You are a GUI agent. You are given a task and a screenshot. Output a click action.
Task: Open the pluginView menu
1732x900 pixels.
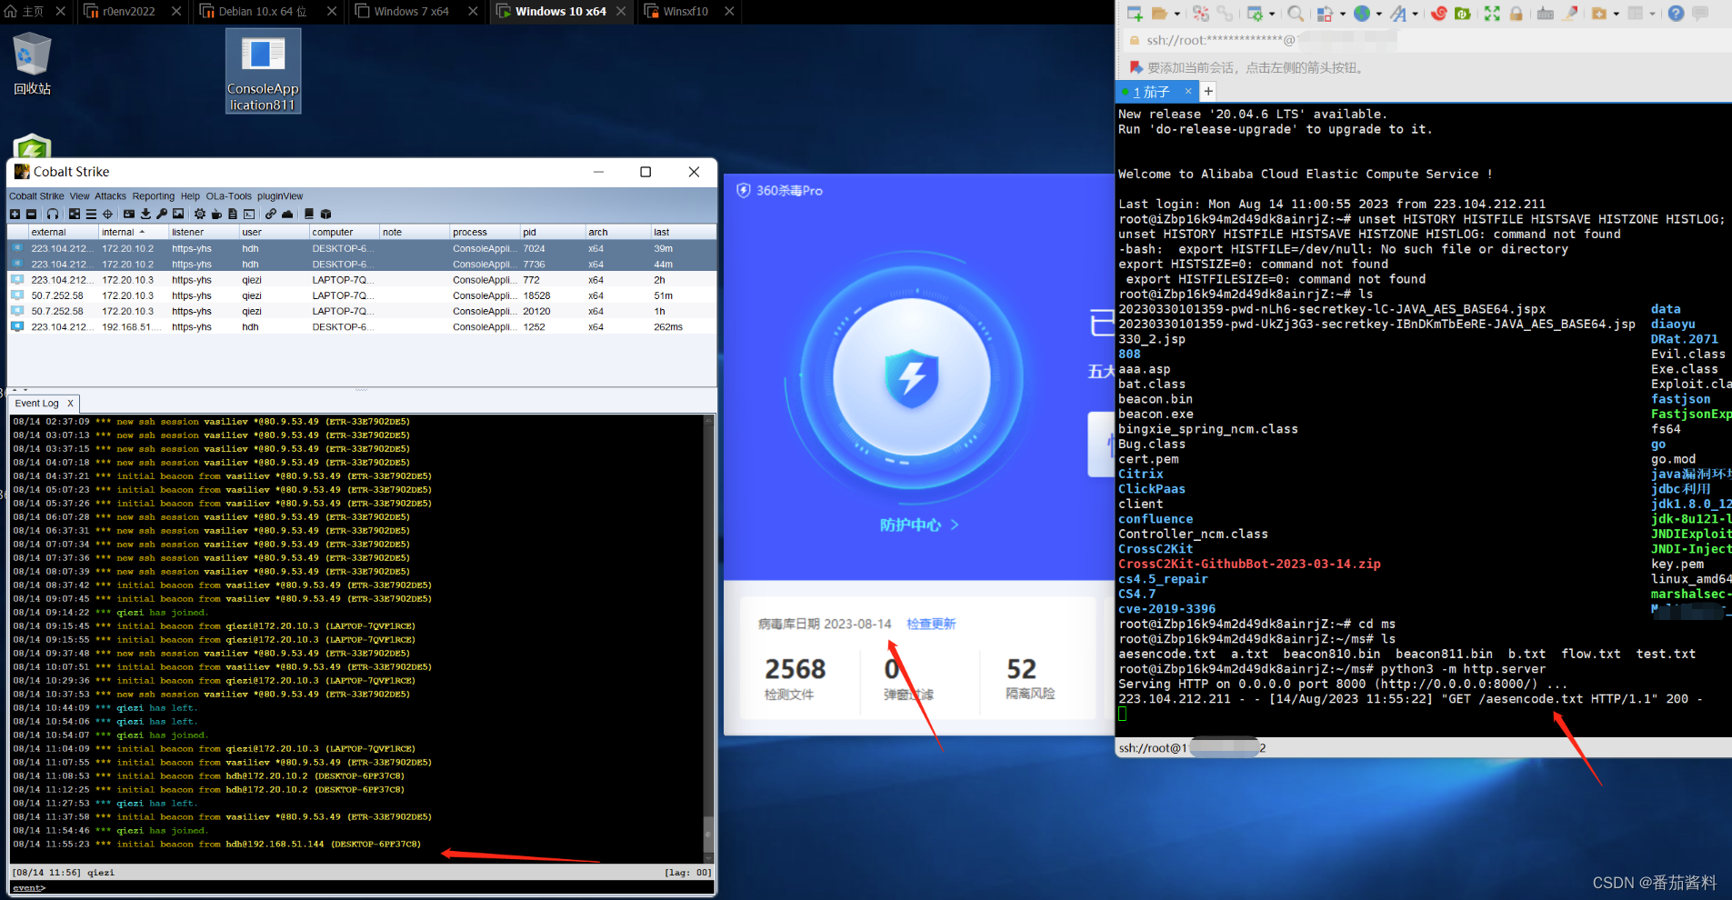(x=280, y=196)
